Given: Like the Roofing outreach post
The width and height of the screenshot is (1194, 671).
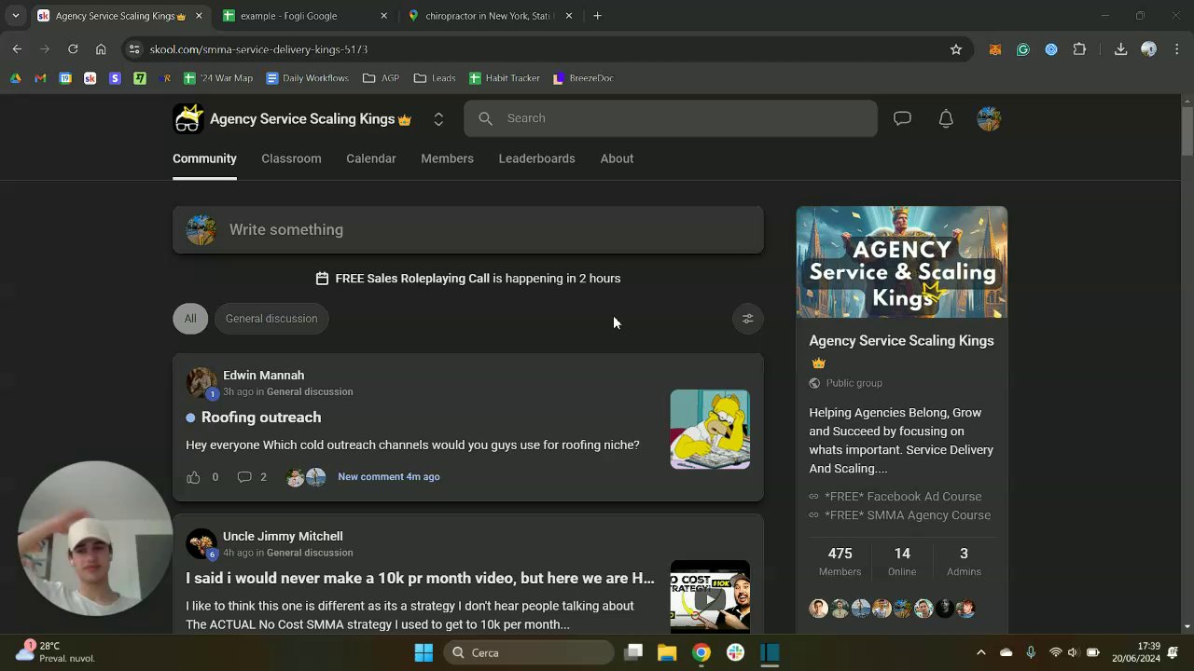Looking at the screenshot, I should point(193,477).
